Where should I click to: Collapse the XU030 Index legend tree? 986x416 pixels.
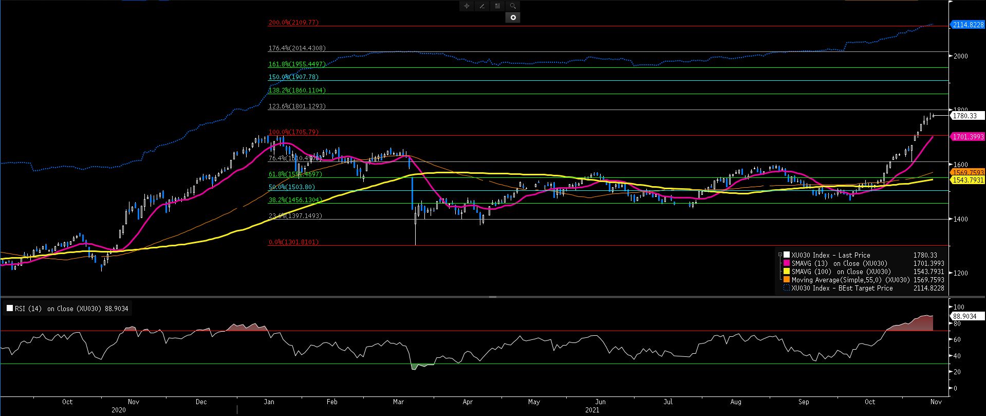tap(780, 255)
